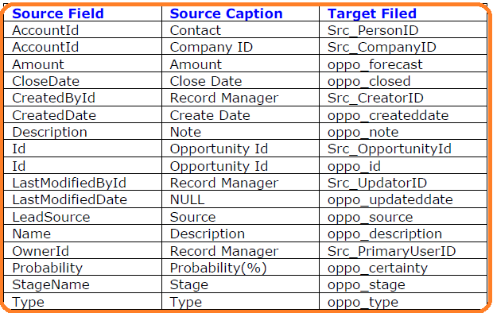
Task: Click the Src_CreatorID target cell
Action: coord(403,98)
